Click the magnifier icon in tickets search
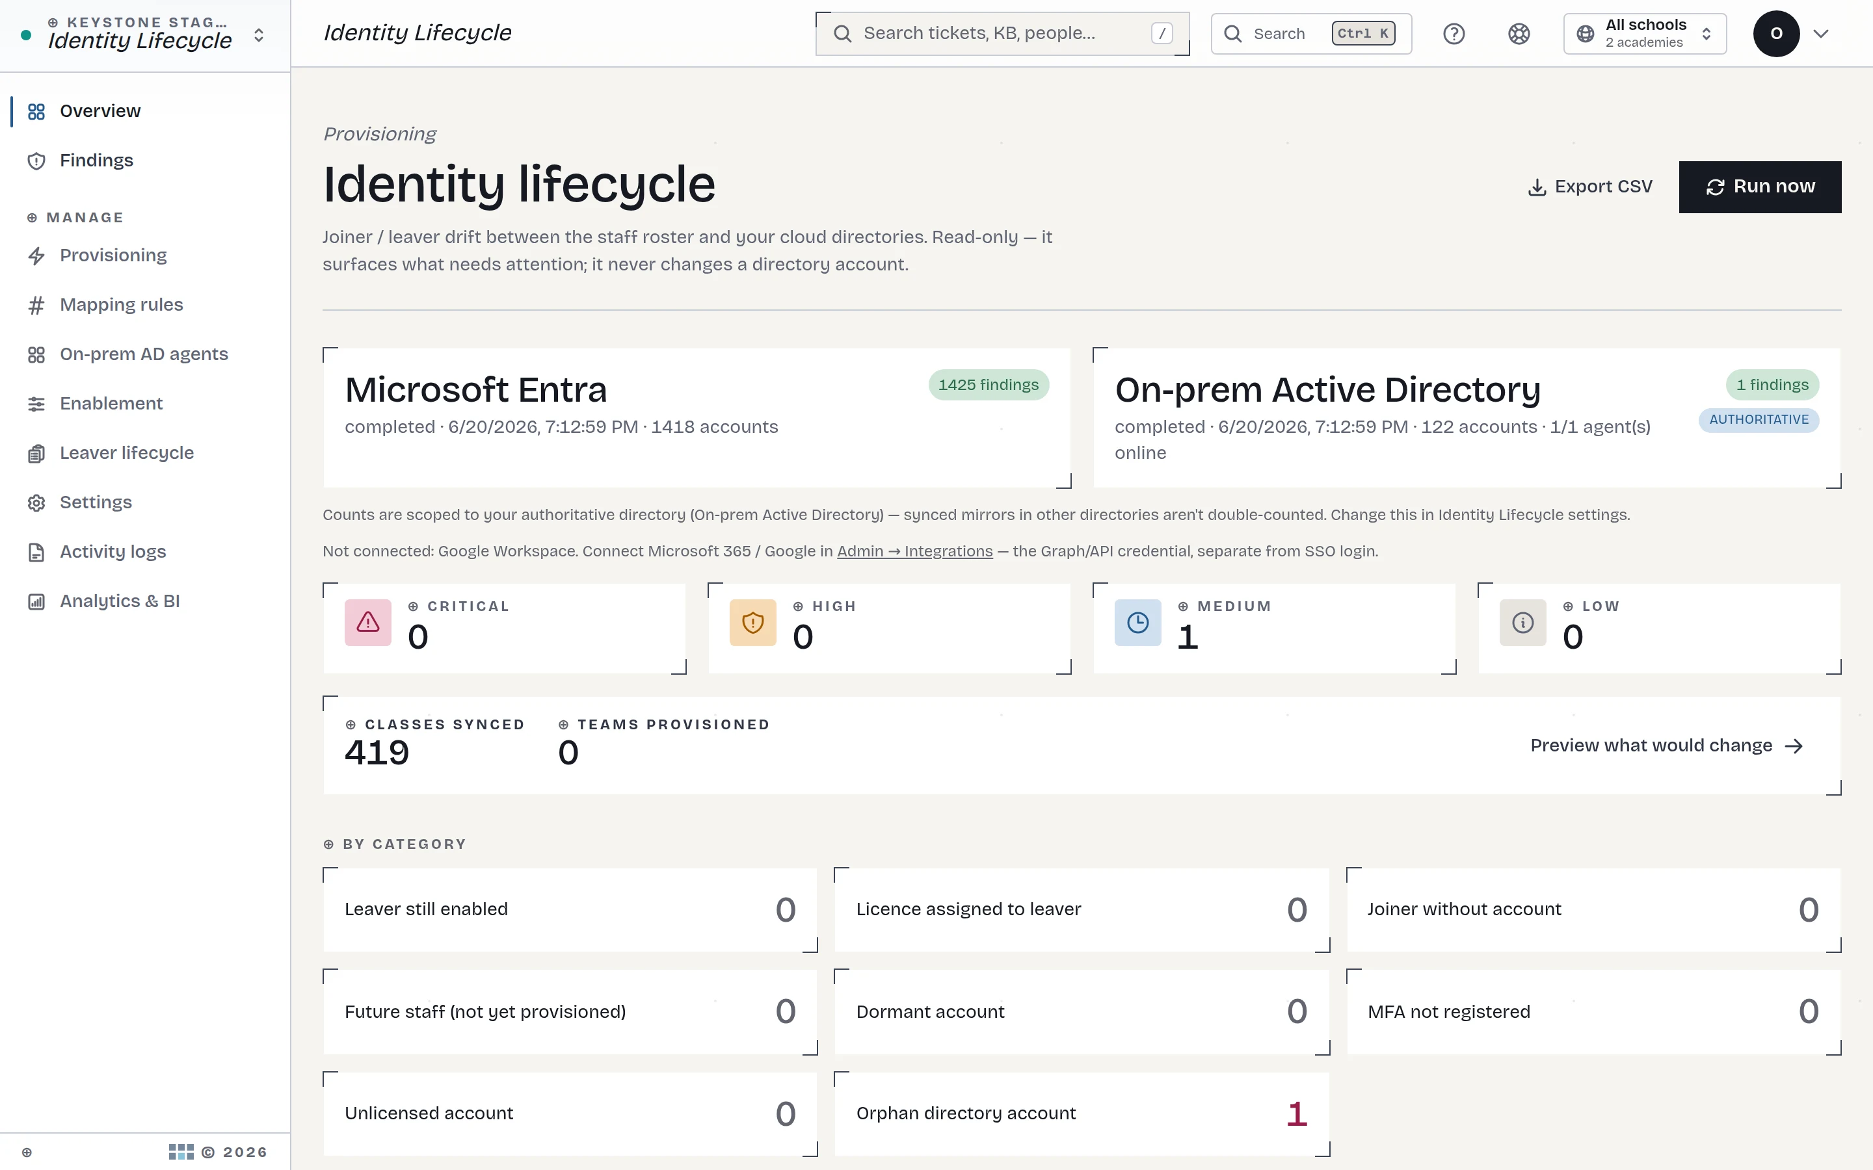 [843, 33]
